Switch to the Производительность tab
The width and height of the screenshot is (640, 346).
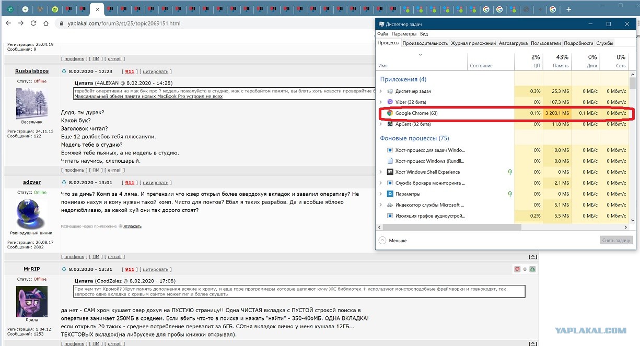pyautogui.click(x=425, y=43)
